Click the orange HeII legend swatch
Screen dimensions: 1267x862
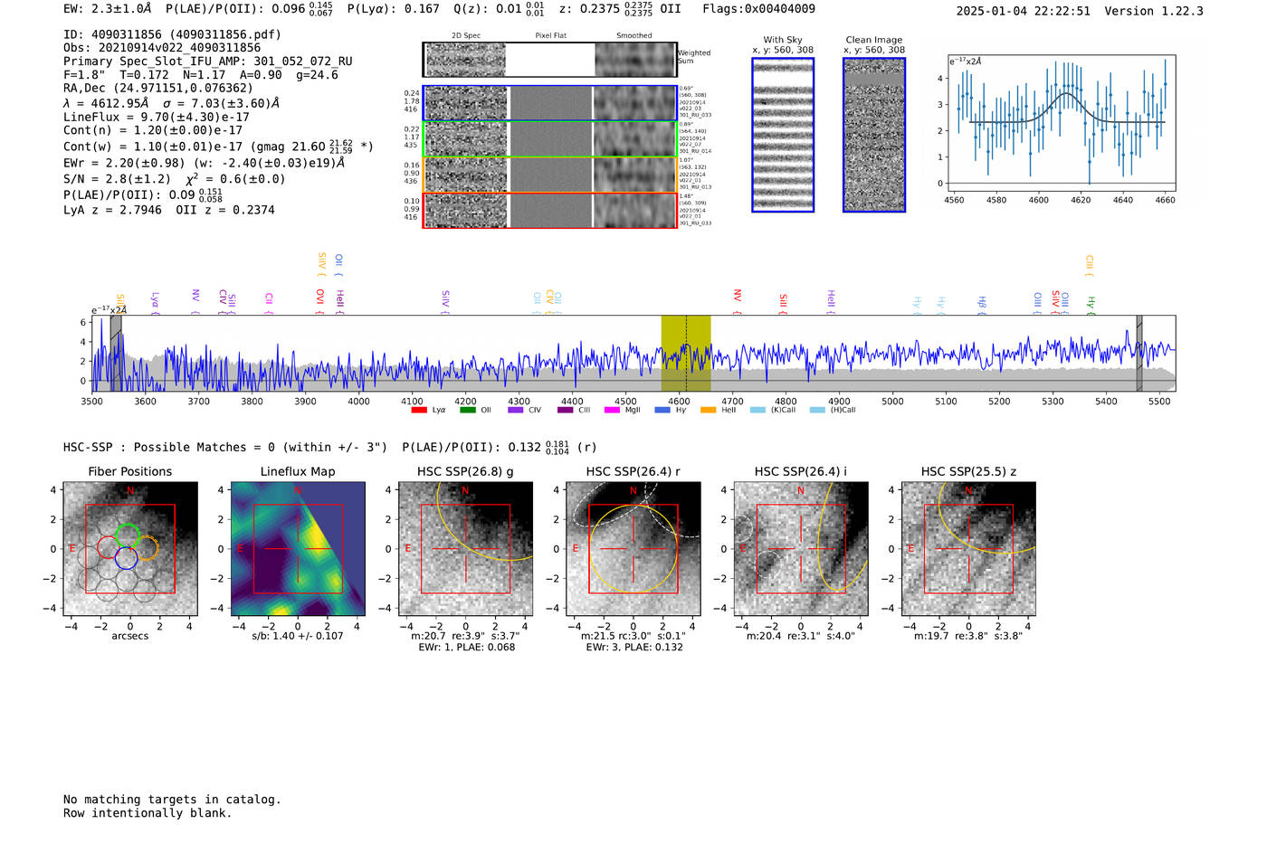709,410
